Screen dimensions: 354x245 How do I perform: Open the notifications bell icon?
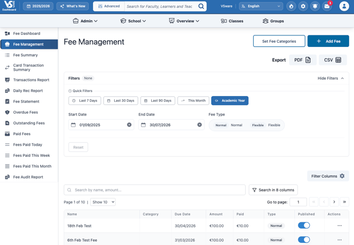(x=315, y=6)
